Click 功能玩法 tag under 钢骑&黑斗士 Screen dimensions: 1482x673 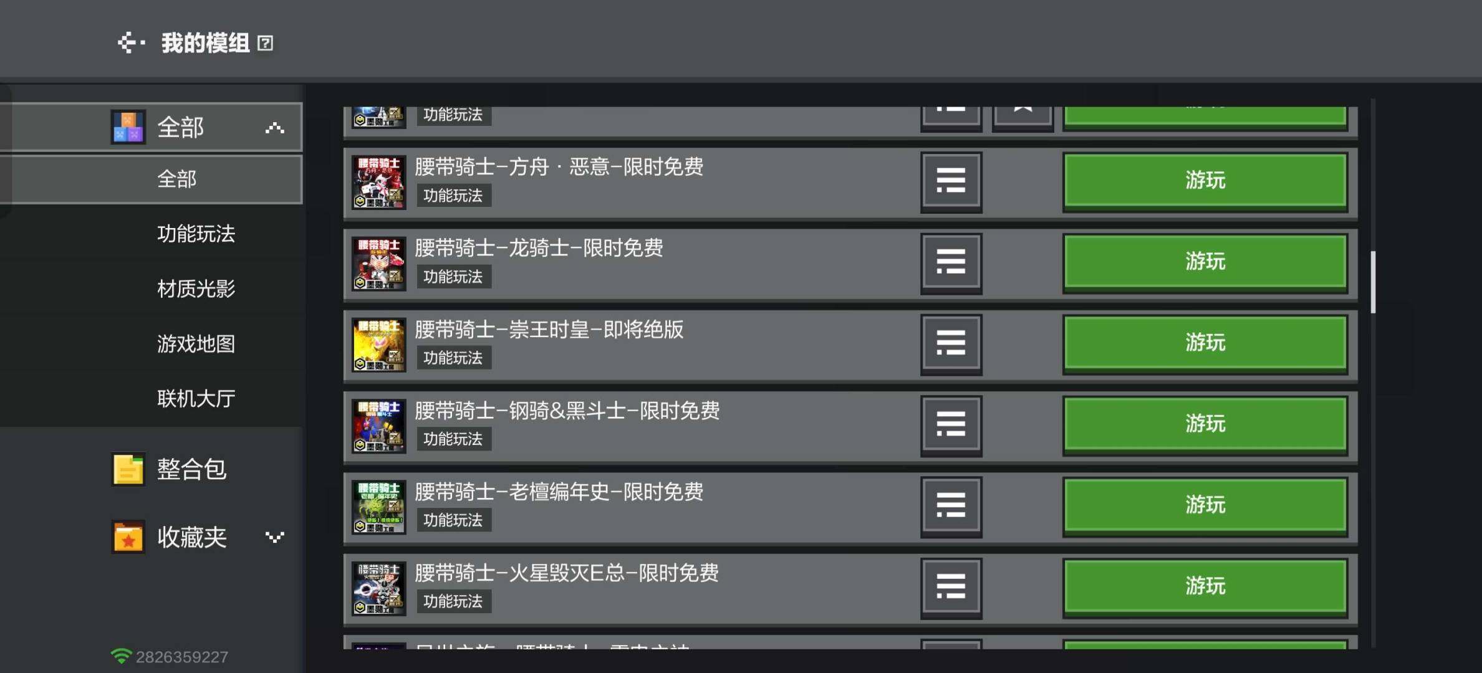[x=453, y=439]
